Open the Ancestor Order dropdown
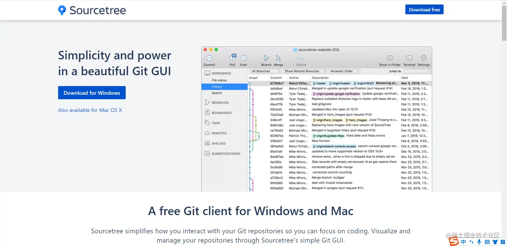 344,71
